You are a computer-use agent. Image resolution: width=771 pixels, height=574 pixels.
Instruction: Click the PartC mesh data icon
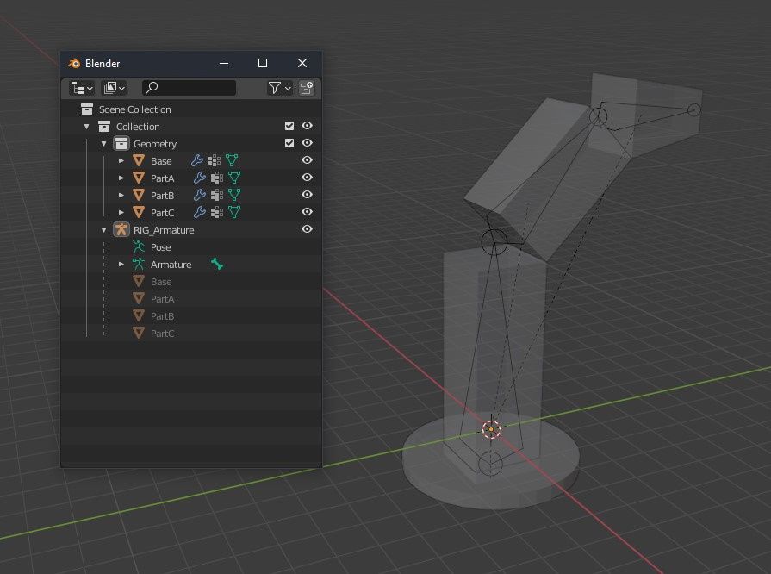[x=234, y=212]
